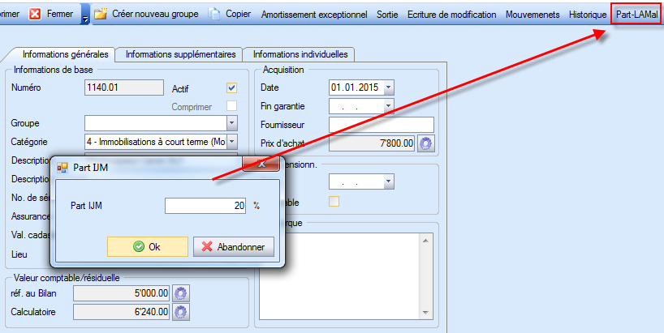Click the Calculatoire value 6'240.00
664x333 pixels.
tap(121, 312)
